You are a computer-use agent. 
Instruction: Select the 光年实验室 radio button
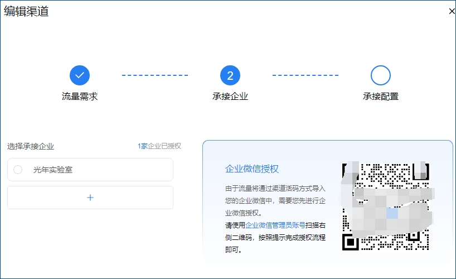[x=18, y=170]
